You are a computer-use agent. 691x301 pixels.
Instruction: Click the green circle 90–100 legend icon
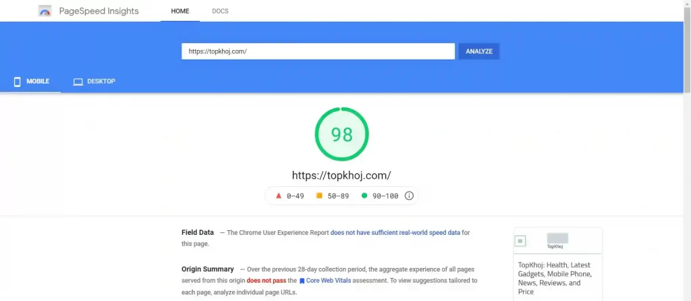[364, 196]
